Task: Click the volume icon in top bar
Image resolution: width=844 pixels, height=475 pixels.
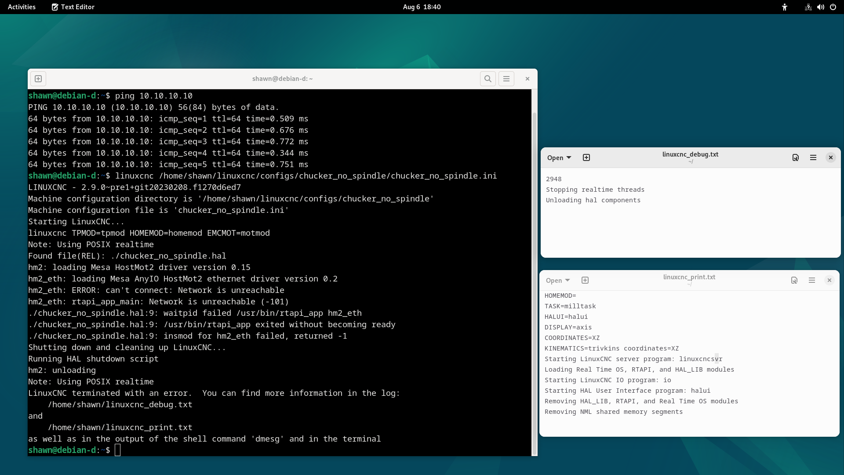Action: 820,7
